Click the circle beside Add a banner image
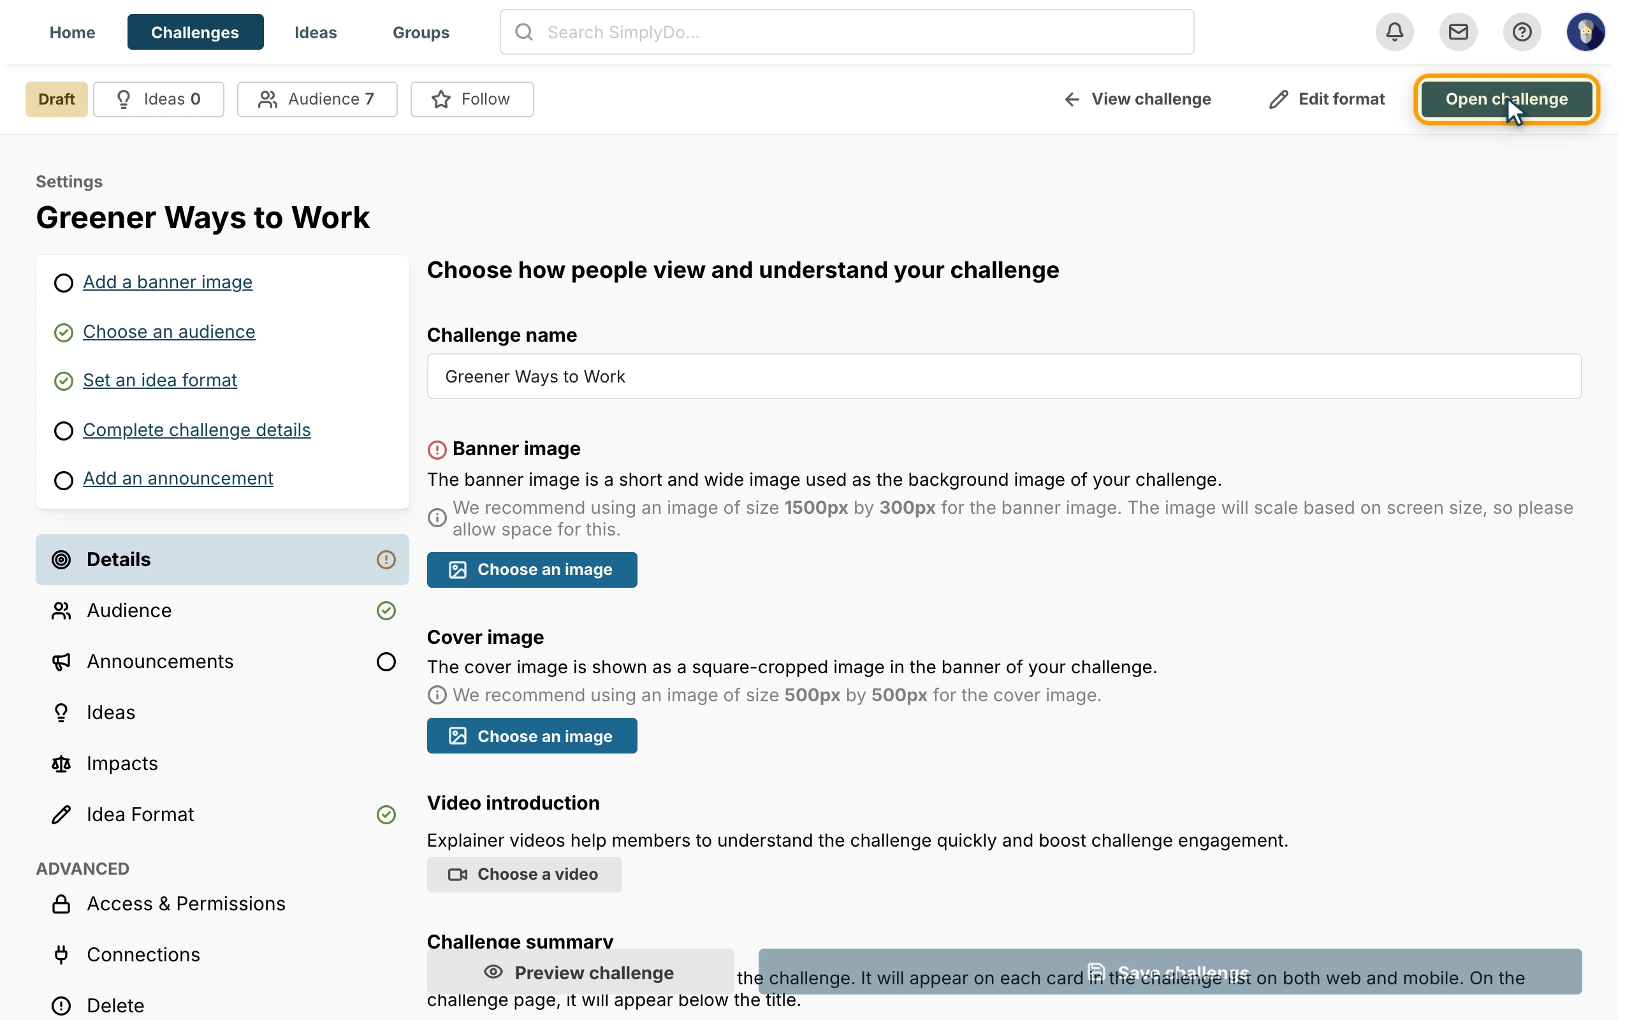Viewport: 1632px width, 1020px height. point(63,282)
